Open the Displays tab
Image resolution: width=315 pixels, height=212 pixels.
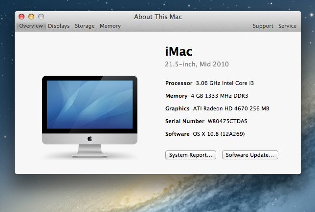59,26
